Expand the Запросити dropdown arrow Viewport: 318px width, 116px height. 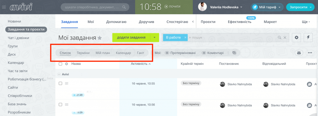point(311,7)
